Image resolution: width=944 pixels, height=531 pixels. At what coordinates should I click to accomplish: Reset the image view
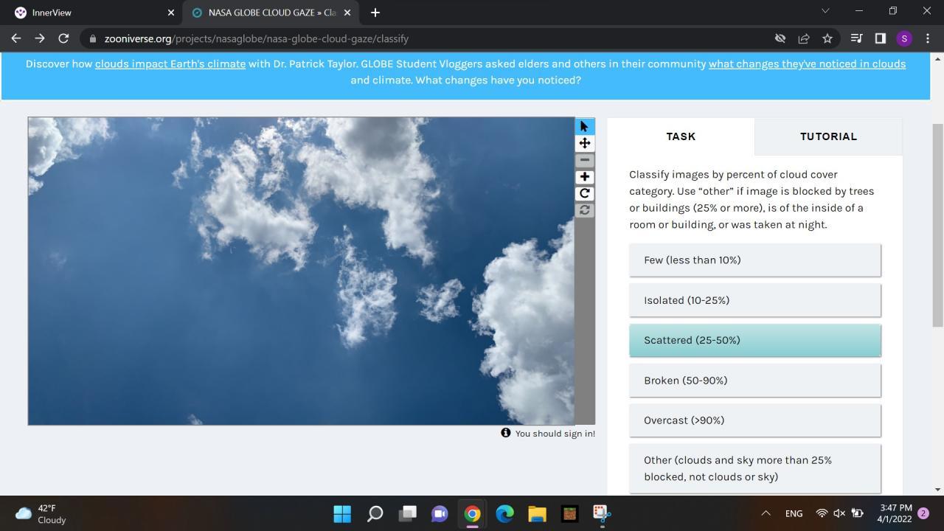tap(584, 210)
